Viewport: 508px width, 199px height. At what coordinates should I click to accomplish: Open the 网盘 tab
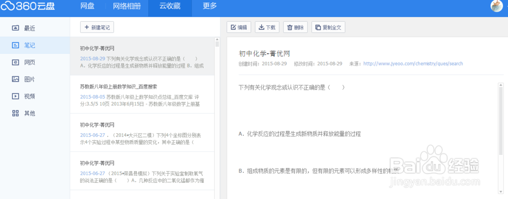(x=87, y=6)
